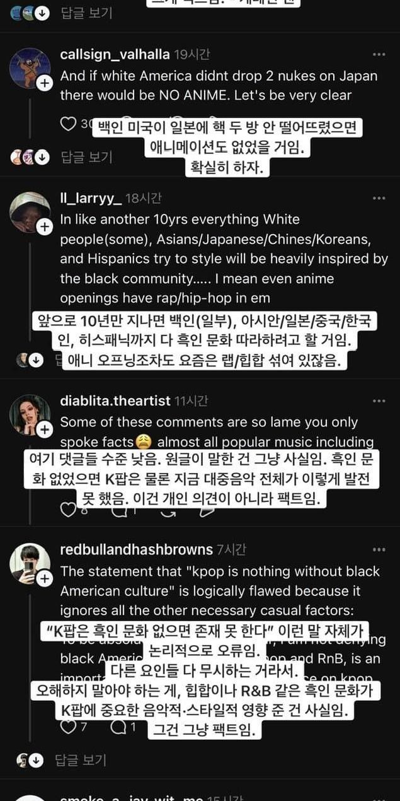Follow diablita.theartist using the plus badge
The height and width of the screenshot is (801, 400).
[45, 430]
